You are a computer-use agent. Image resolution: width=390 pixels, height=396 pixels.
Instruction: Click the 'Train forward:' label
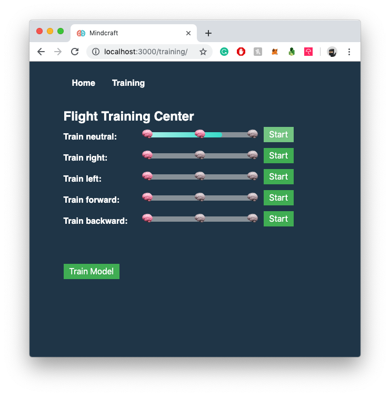(x=92, y=200)
